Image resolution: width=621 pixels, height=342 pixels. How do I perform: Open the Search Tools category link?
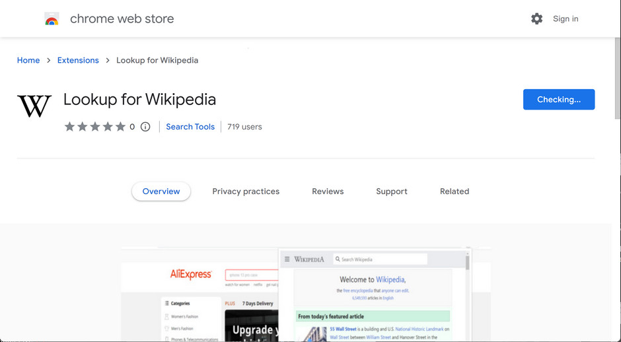point(190,127)
